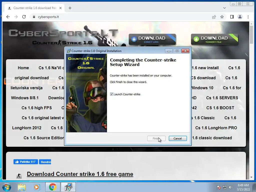Screen dimensions: 256x192
Task: Open Download Counter strike 1.6 free game heading
Action: coord(80,174)
